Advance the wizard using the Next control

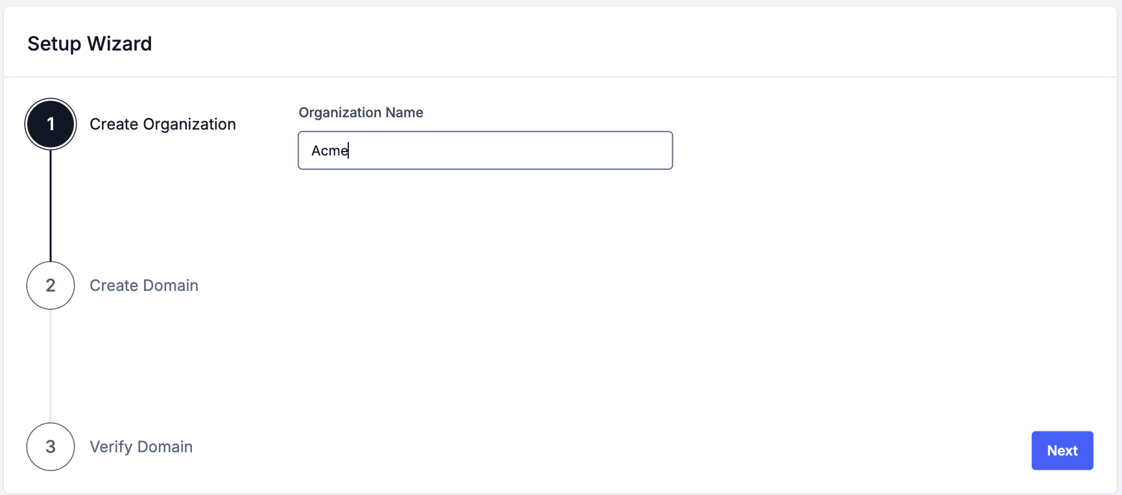coord(1062,450)
